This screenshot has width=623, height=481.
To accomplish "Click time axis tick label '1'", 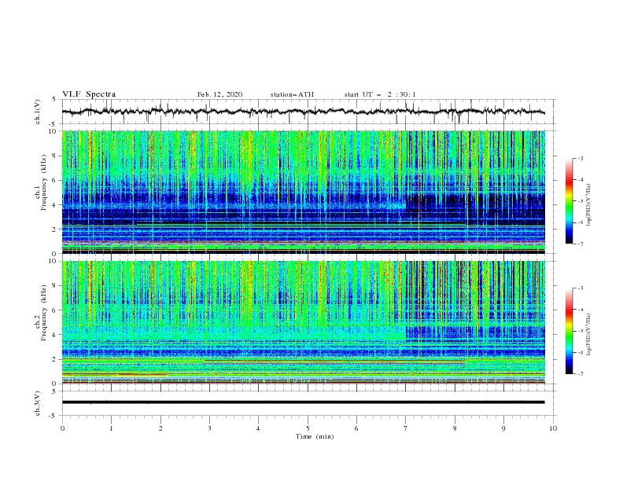I will (111, 428).
